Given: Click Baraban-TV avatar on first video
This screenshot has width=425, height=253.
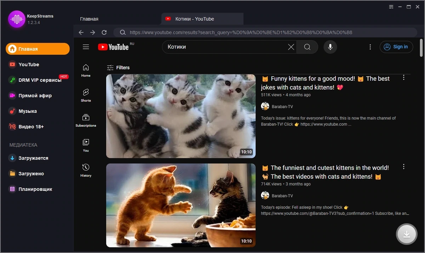Looking at the screenshot, I should [265, 106].
